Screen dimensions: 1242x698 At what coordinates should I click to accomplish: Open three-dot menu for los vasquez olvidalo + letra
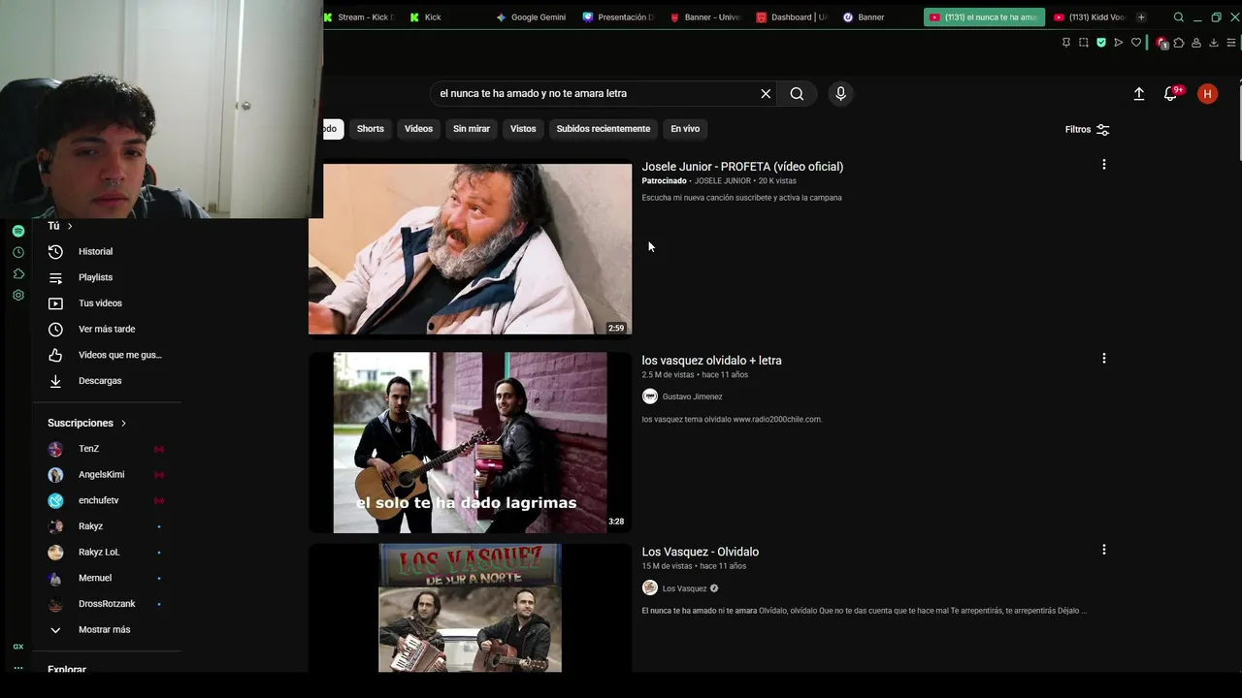point(1103,359)
